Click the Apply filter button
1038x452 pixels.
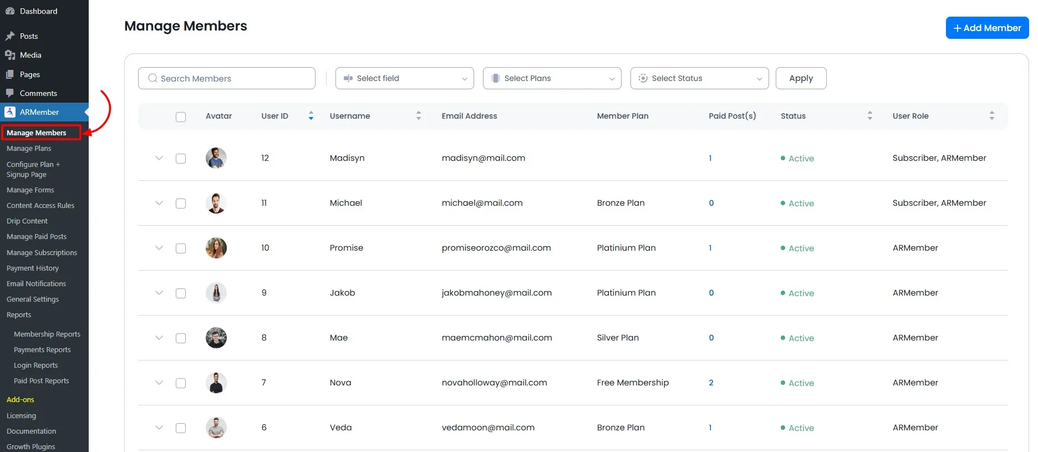click(801, 78)
